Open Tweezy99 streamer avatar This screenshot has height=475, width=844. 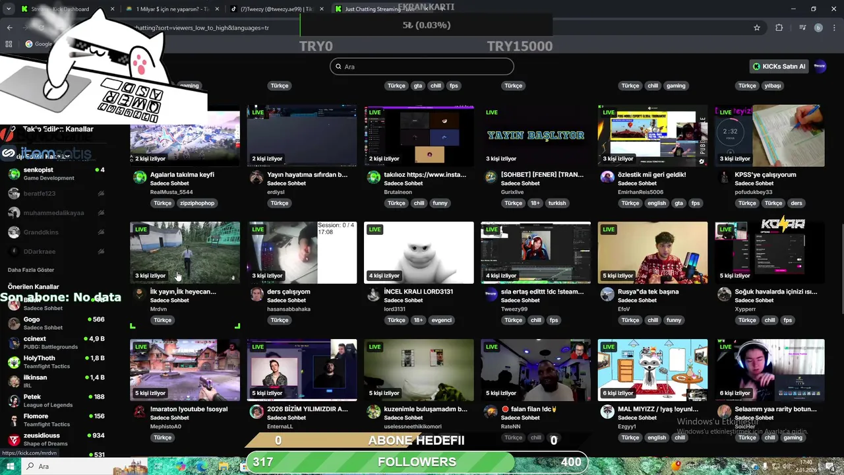491,294
